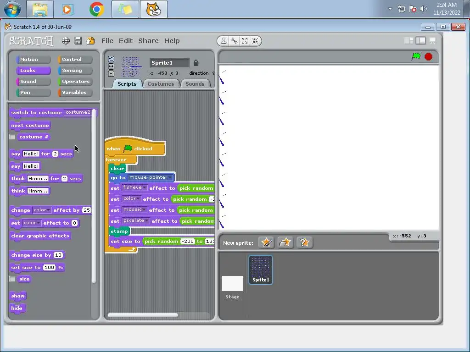Switch to the Scripts tab

(x=127, y=84)
